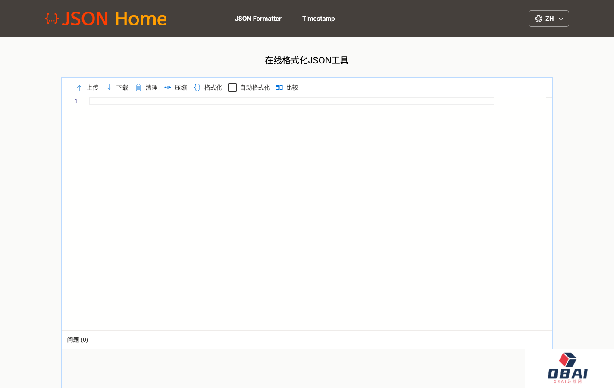The width and height of the screenshot is (614, 388).
Task: Click the compare panels icon
Action: 279,88
